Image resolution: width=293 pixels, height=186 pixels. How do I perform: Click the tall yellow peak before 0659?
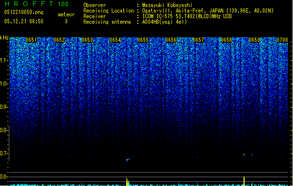click(x=244, y=181)
